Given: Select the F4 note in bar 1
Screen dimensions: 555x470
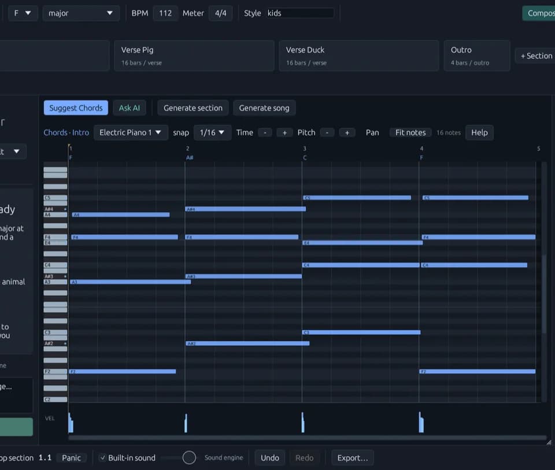Looking at the screenshot, I should [x=125, y=237].
